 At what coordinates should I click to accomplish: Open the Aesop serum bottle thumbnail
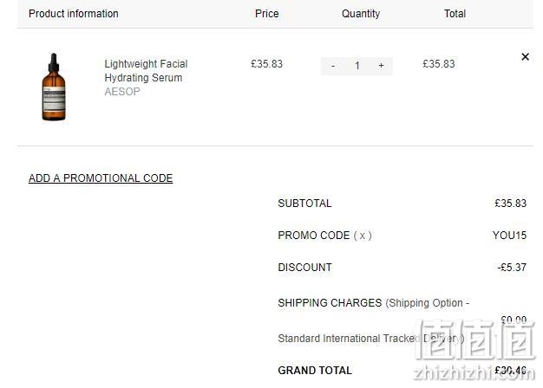pyautogui.click(x=54, y=87)
